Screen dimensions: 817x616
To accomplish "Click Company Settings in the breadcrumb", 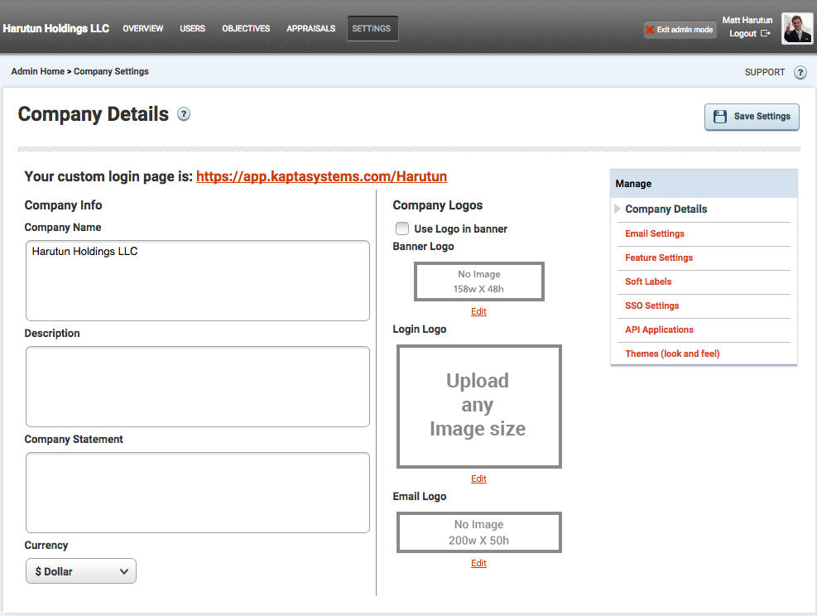I will pos(111,71).
